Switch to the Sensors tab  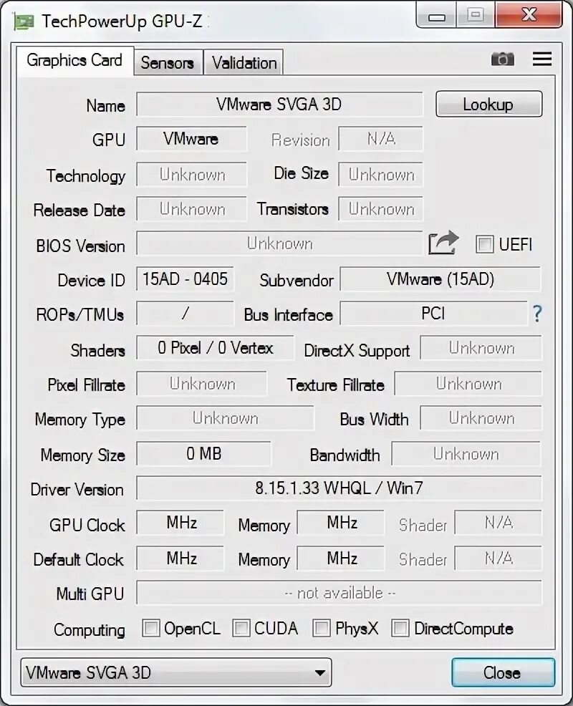coord(168,62)
